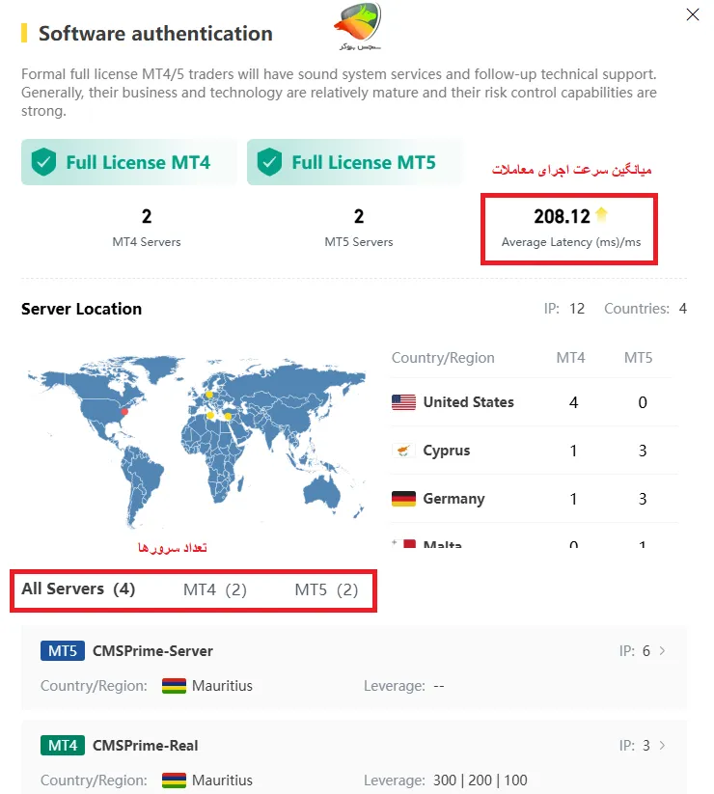
Task: Click the Mauritius flag in CMSPrime-Server row
Action: pyautogui.click(x=174, y=686)
